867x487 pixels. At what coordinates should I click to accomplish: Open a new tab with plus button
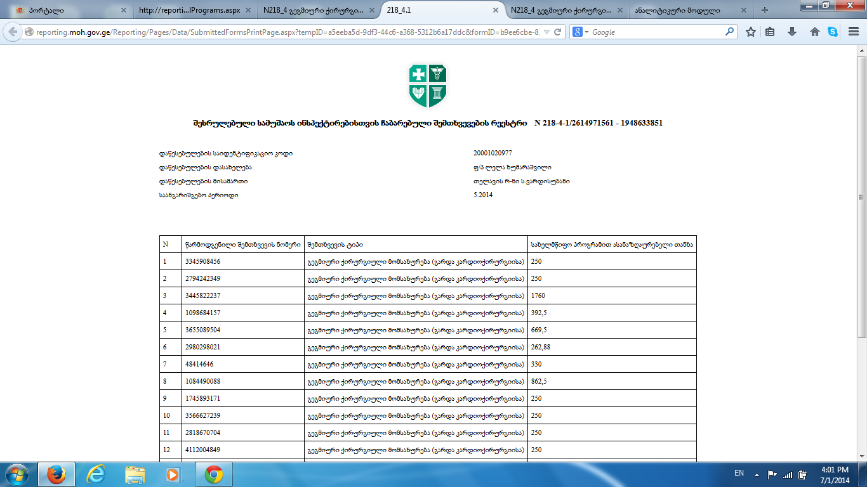tap(764, 10)
